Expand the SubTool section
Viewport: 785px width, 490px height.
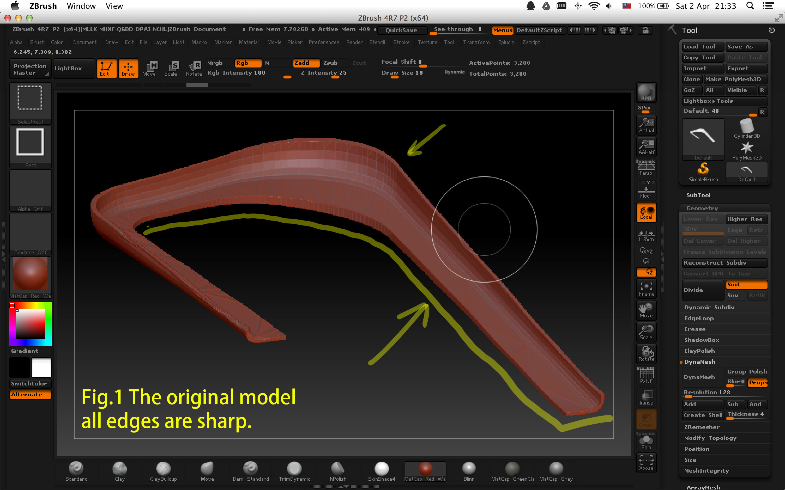coord(698,195)
